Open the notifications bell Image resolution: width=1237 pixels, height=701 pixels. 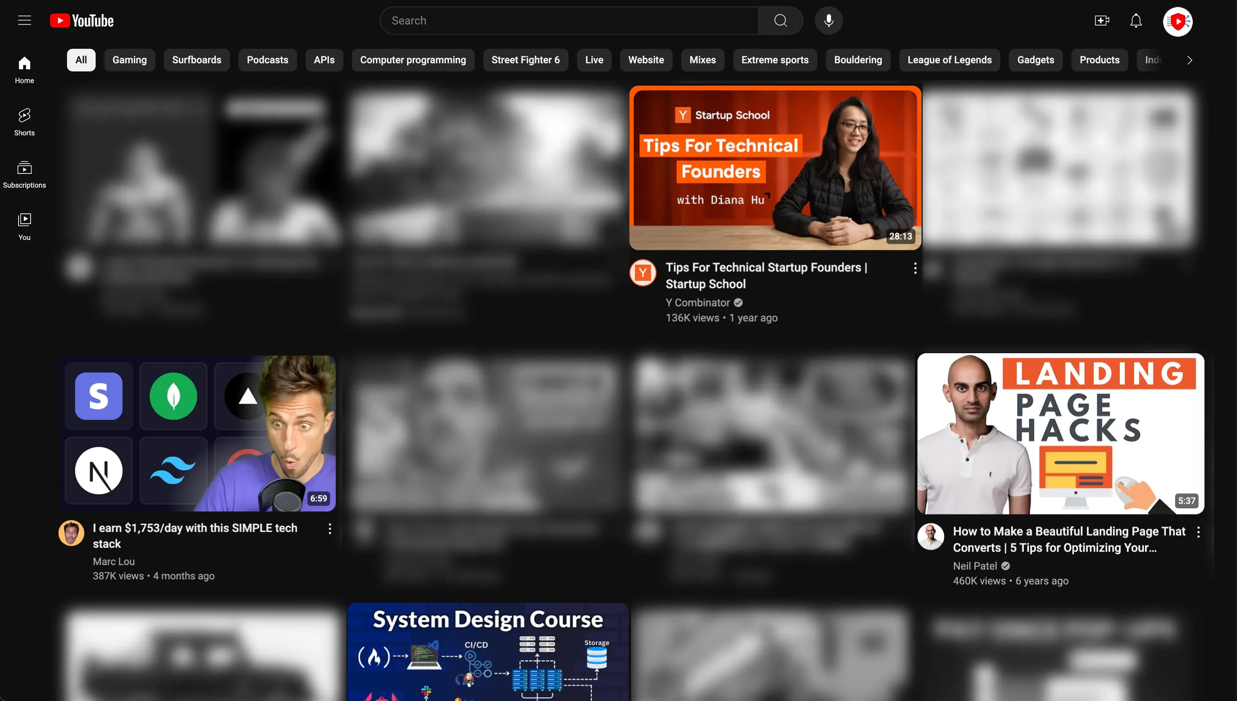coord(1136,21)
